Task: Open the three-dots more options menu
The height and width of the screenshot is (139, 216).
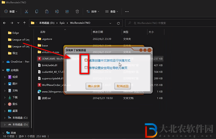Action: (127, 12)
